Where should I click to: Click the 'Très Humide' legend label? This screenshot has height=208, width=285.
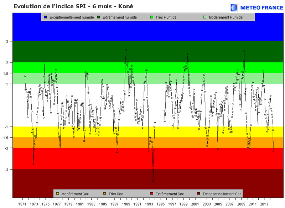(x=166, y=17)
